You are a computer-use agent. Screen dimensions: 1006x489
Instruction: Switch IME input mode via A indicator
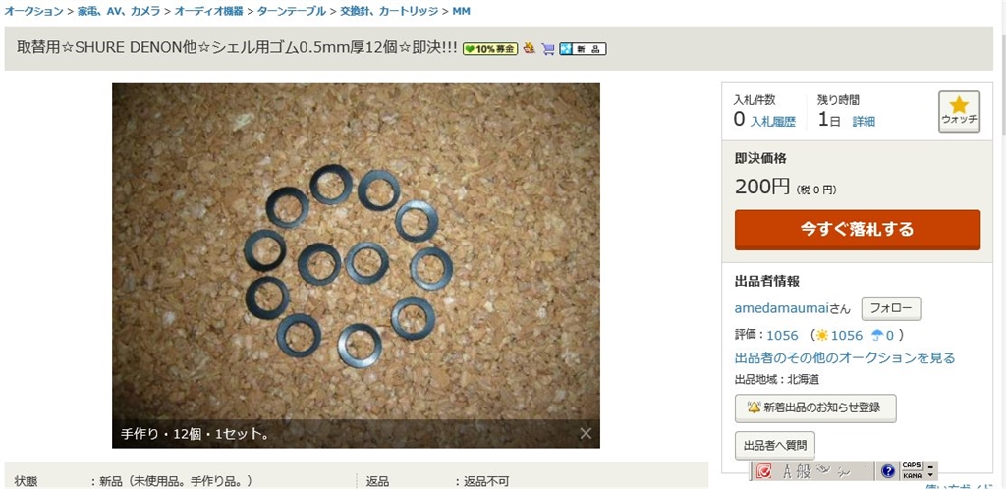pyautogui.click(x=787, y=471)
